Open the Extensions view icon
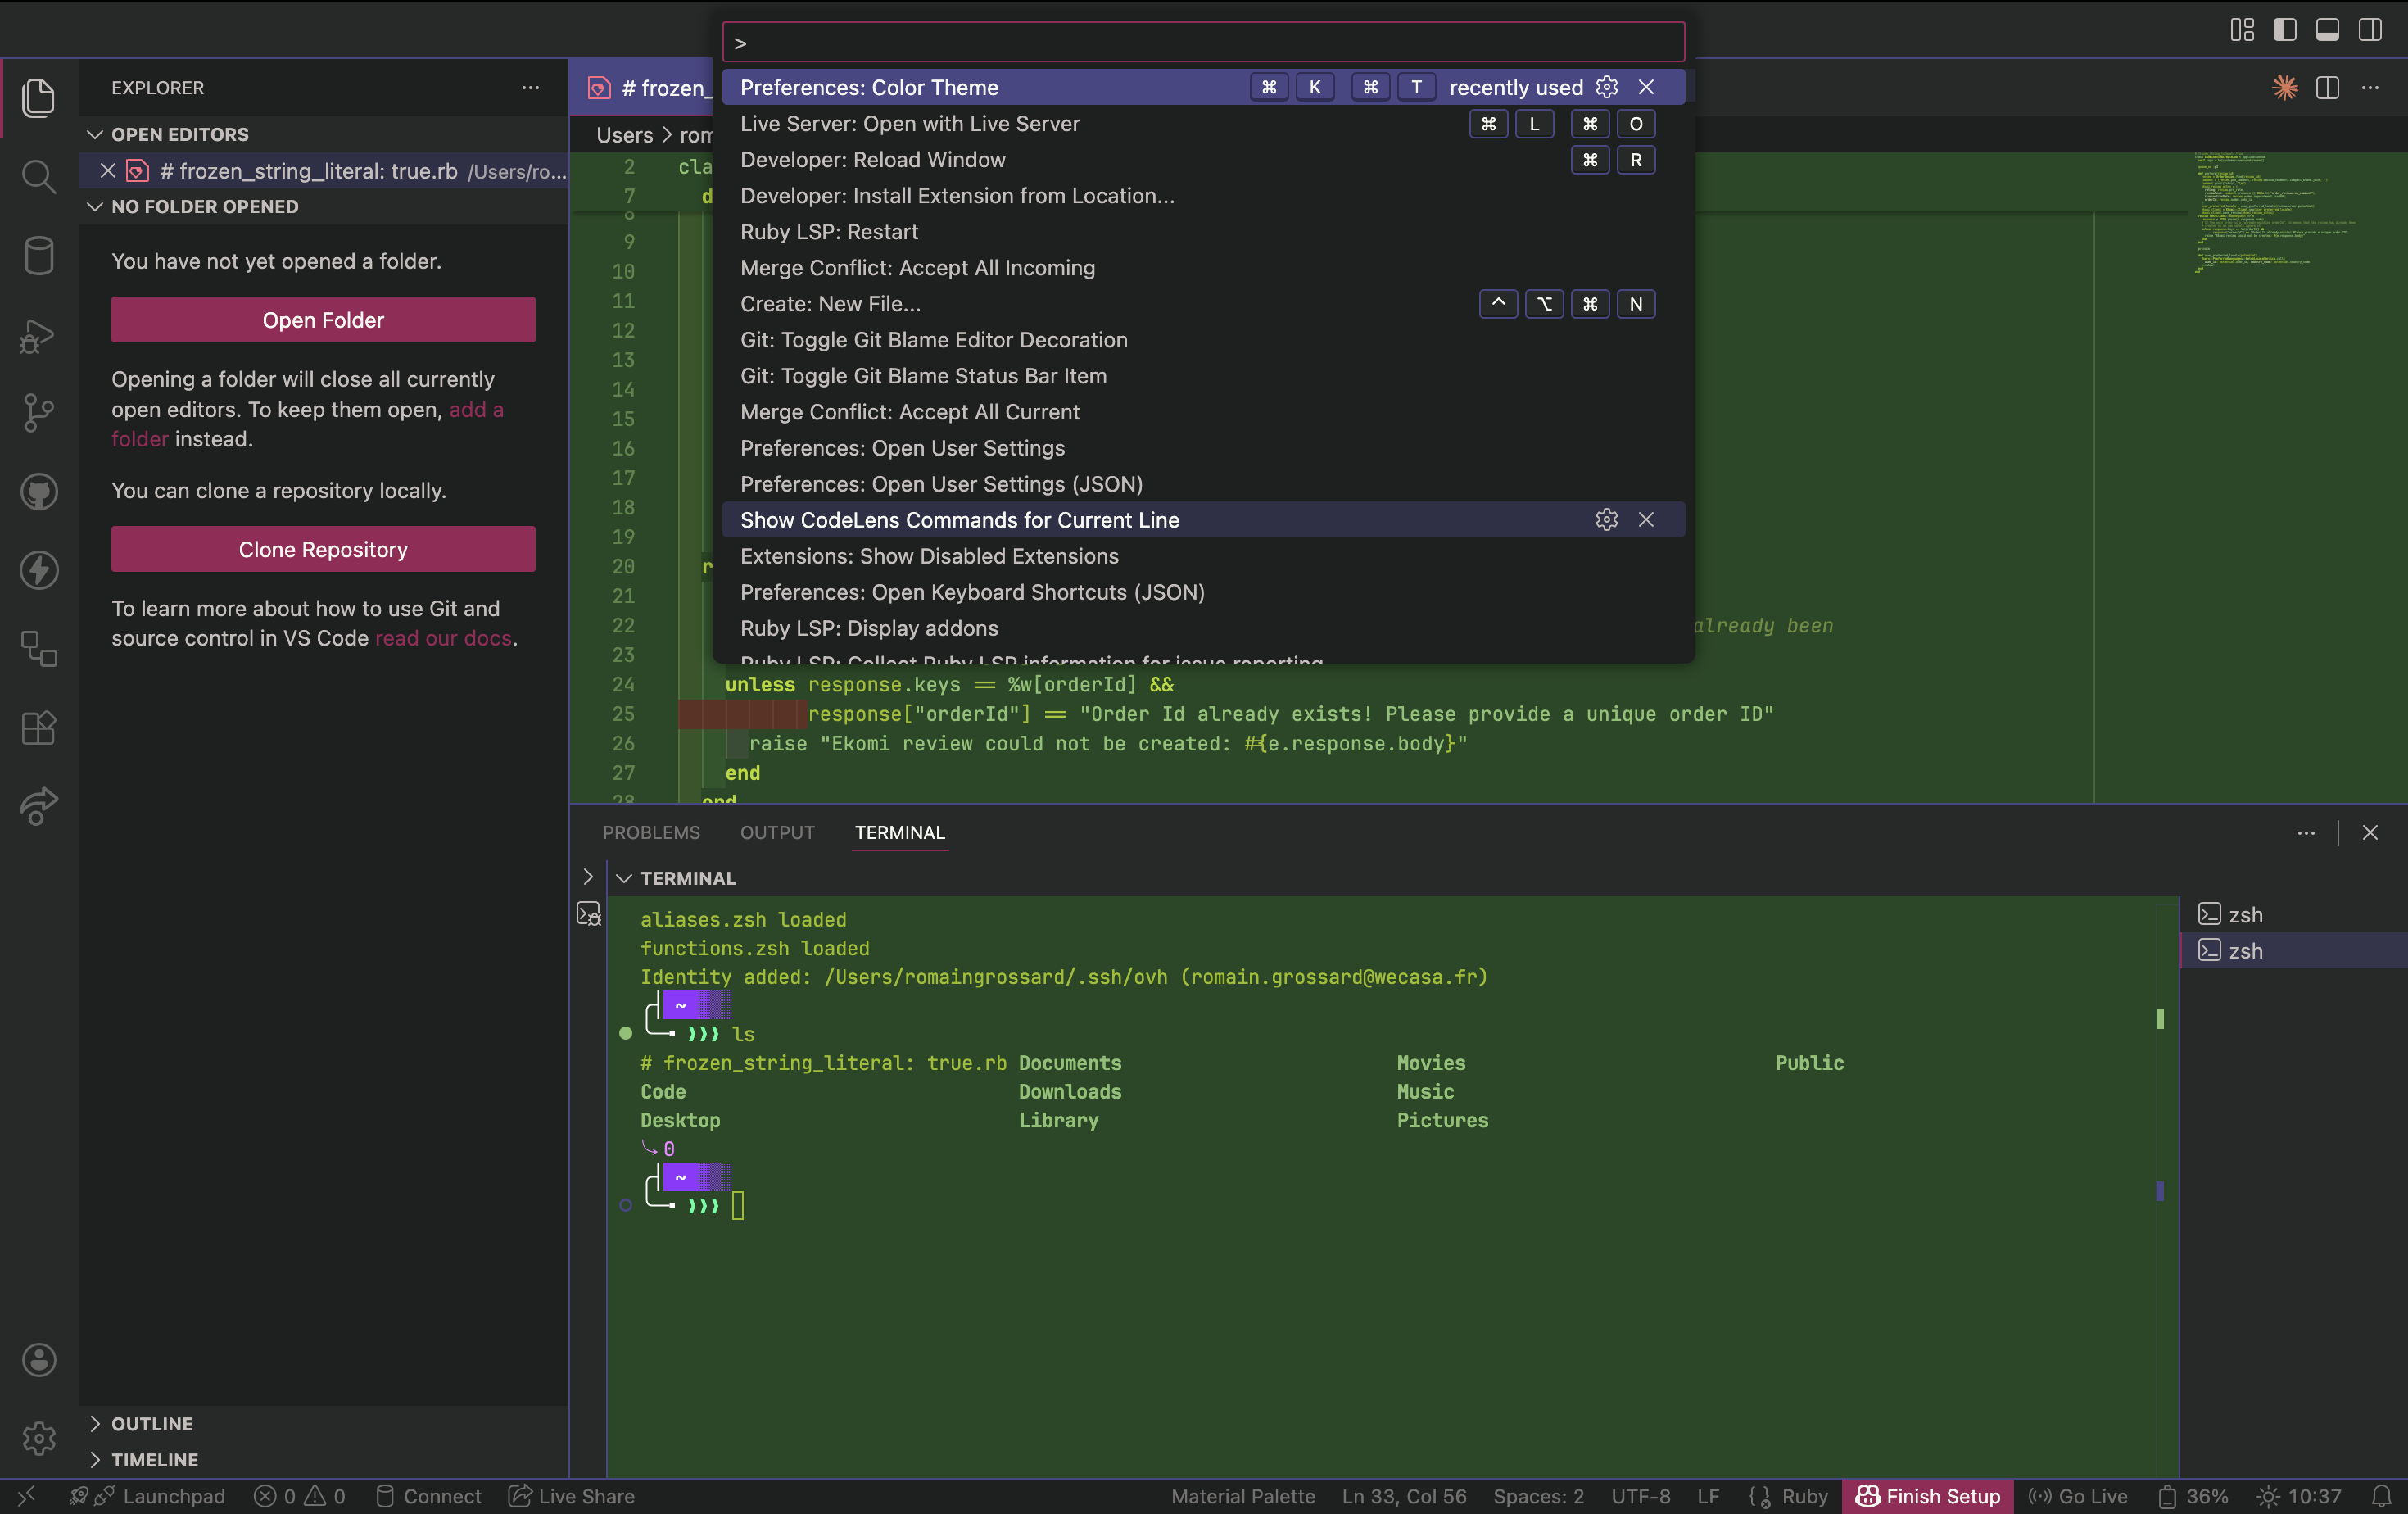This screenshot has width=2408, height=1514. pos(38,727)
